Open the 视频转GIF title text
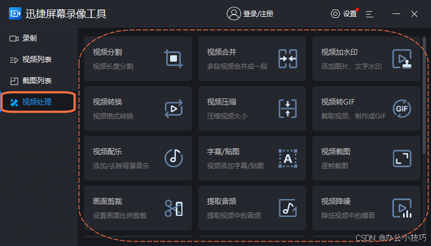The width and height of the screenshot is (431, 246). click(338, 102)
